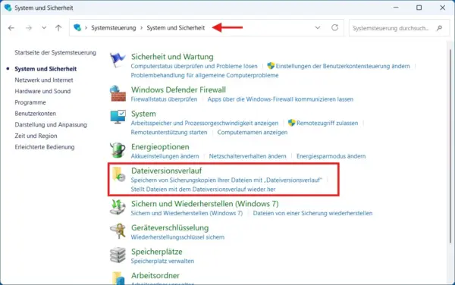
Task: Switch to Netzwerk und Internet category
Action: click(44, 80)
